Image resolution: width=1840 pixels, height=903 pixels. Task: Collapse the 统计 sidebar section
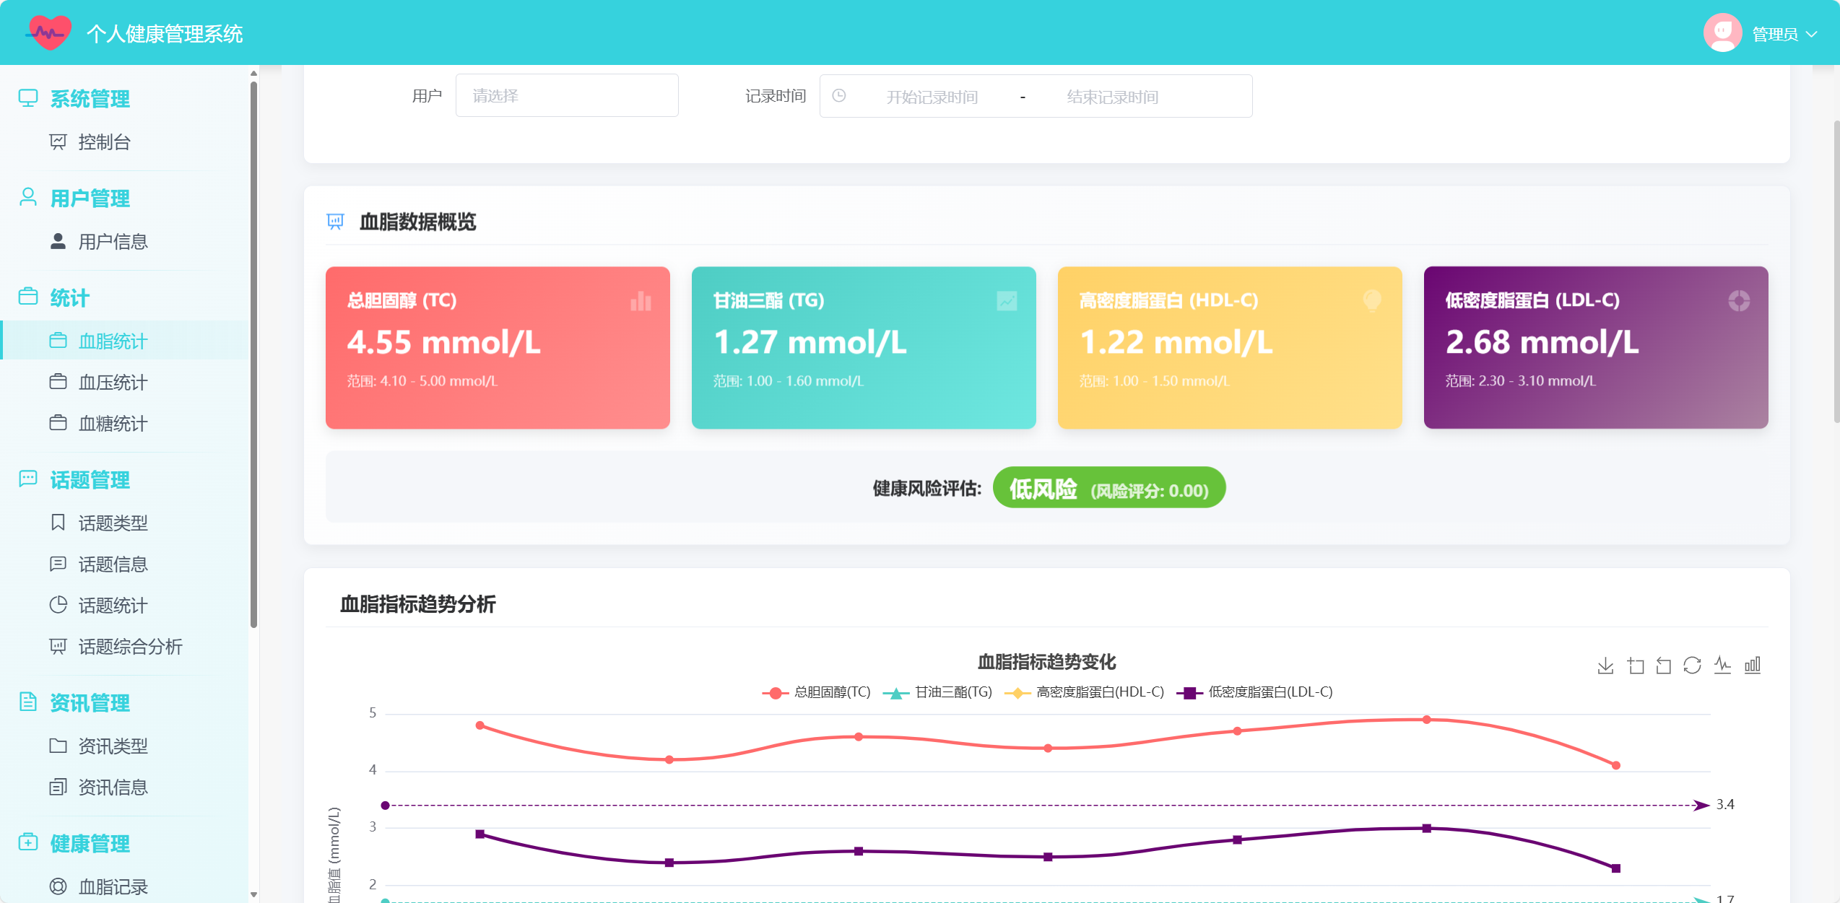(x=124, y=297)
